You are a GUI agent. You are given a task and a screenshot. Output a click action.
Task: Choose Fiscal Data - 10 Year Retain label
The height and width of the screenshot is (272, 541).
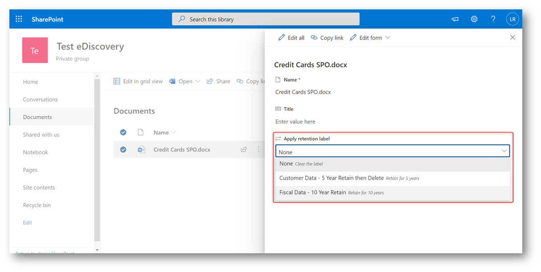pyautogui.click(x=392, y=193)
